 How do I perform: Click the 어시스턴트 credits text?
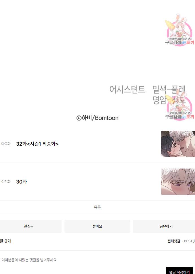(x=127, y=89)
